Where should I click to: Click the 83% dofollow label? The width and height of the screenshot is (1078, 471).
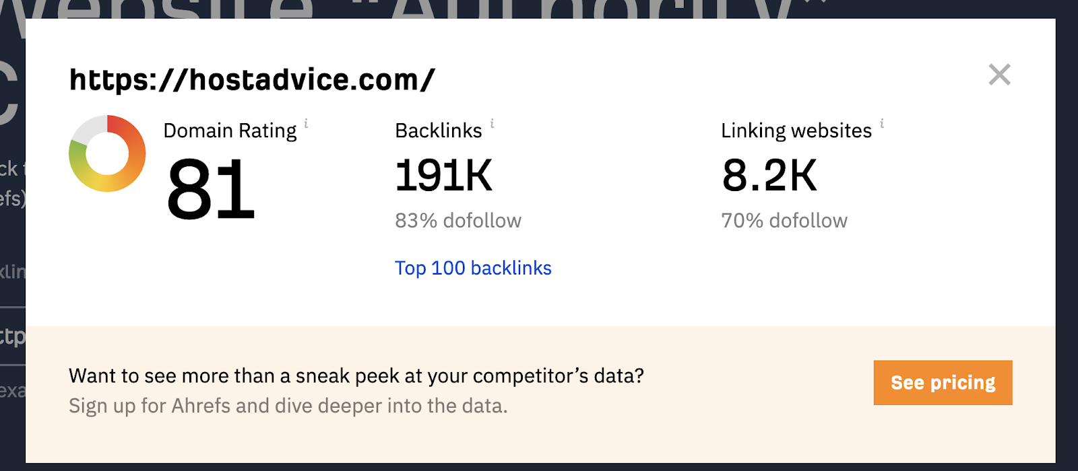coord(458,219)
